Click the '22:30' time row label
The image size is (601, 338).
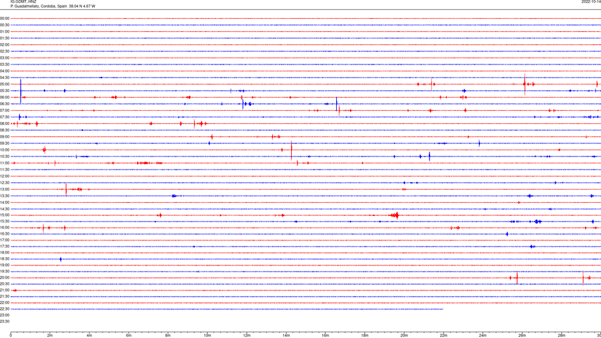click(4, 309)
